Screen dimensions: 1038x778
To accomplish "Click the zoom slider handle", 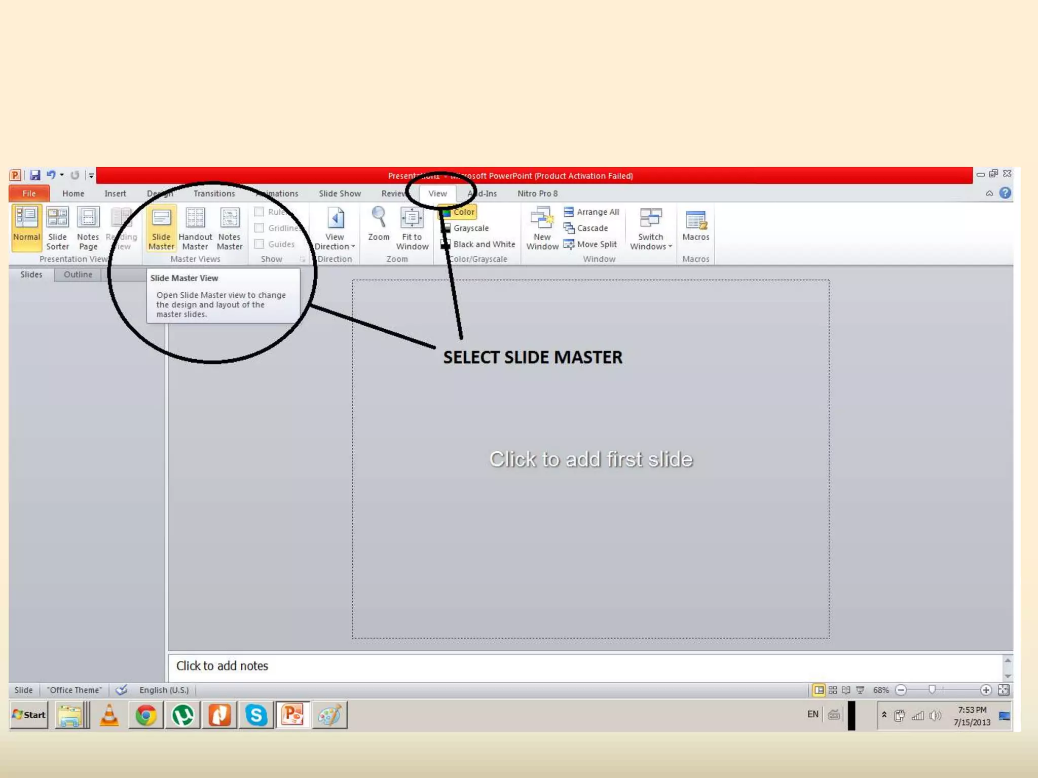I will click(932, 689).
